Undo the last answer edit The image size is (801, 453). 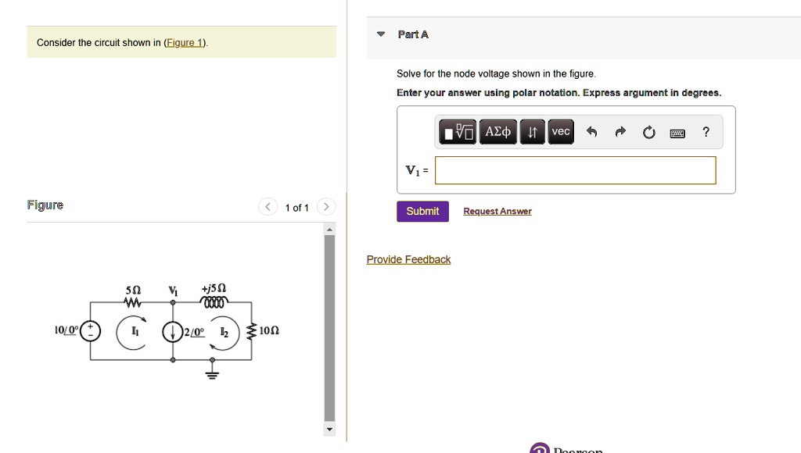point(591,131)
